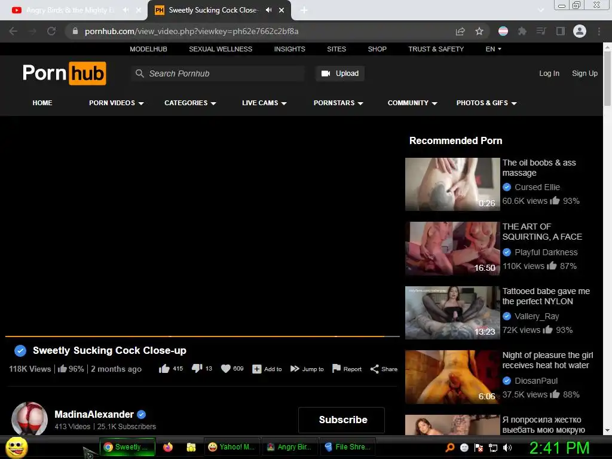612x459 pixels.
Task: Click the address bar URL
Action: point(191,31)
